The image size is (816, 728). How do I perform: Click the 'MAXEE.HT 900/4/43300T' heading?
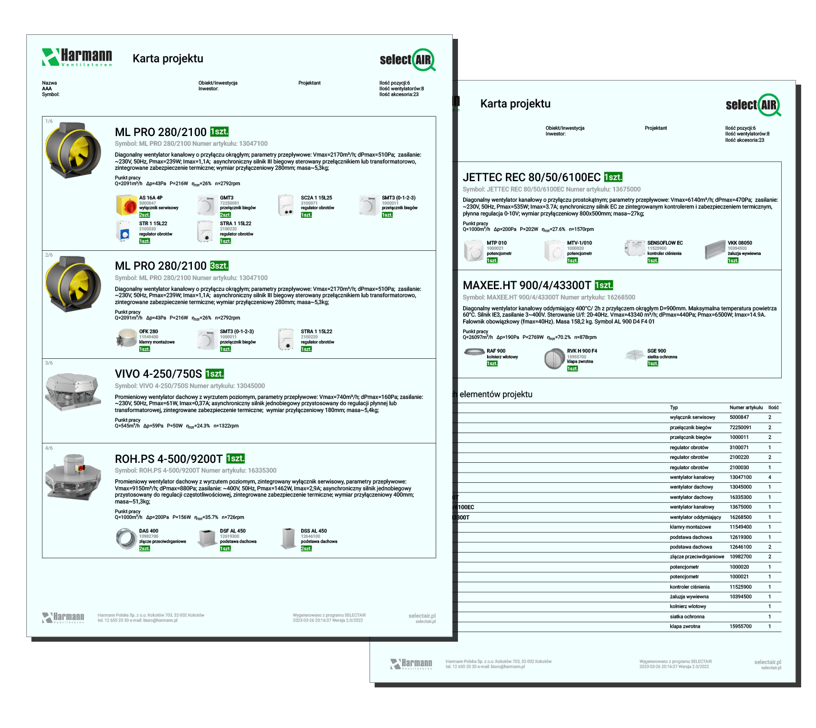(x=527, y=285)
